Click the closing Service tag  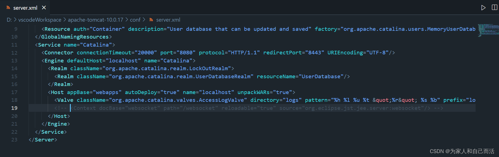51,132
